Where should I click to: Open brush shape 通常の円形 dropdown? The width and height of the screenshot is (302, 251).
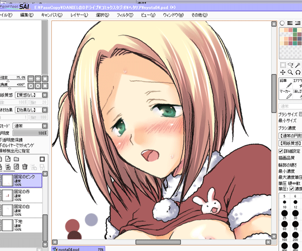click(x=290, y=136)
